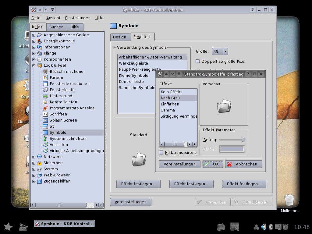
Task: Click the Virtuelle Arbeitsumgebungen icon
Action: pos(45,151)
